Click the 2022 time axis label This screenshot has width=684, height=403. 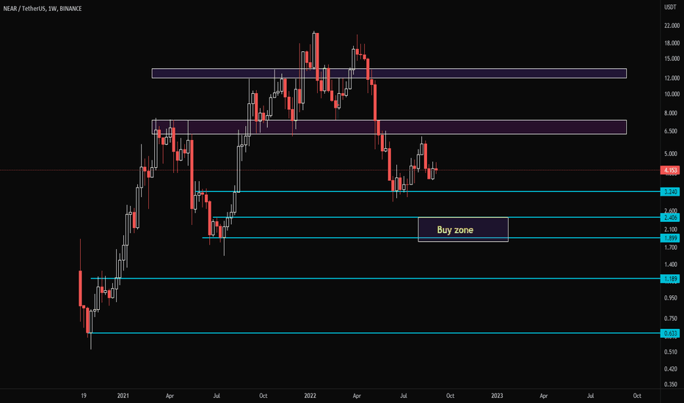click(310, 396)
